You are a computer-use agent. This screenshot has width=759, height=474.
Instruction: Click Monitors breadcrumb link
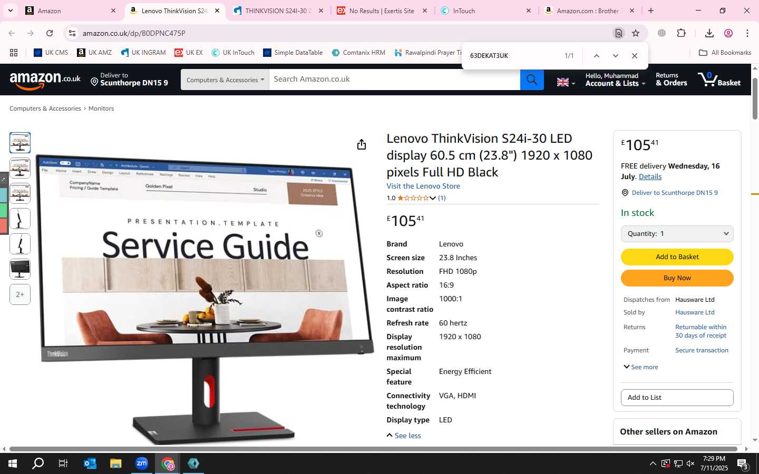pyautogui.click(x=101, y=108)
